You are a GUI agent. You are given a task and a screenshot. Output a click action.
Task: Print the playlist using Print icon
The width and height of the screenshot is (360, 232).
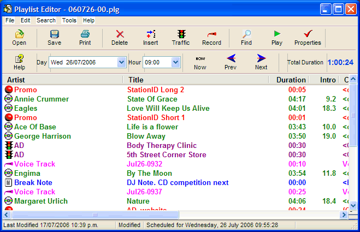click(85, 34)
